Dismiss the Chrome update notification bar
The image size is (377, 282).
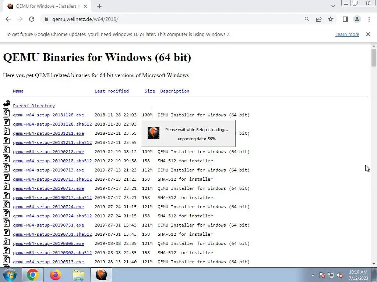click(x=368, y=34)
